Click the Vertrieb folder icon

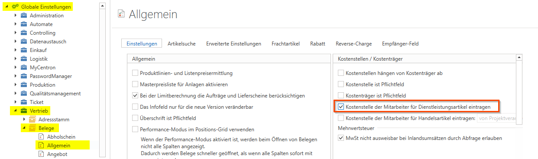point(24,111)
